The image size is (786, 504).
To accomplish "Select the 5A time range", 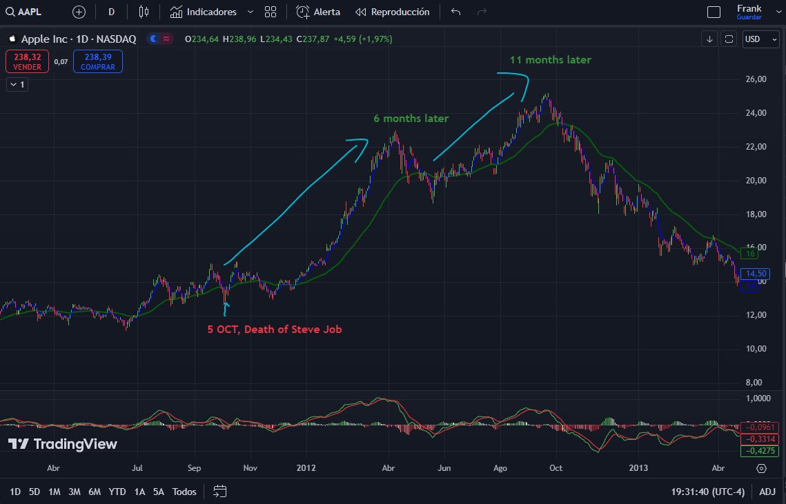I will 159,492.
